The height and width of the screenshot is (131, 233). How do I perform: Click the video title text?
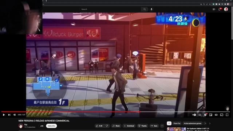(x=44, y=121)
